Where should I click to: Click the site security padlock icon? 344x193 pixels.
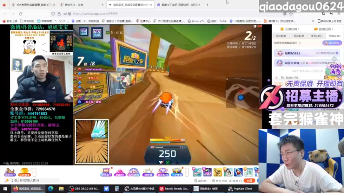pos(59,14)
